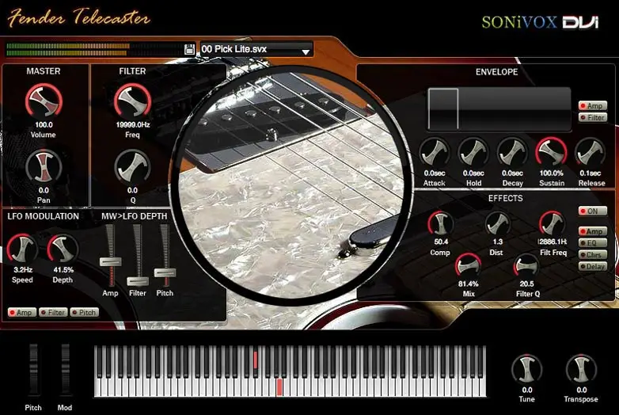Click the 0.0 Transpose value
The image size is (619, 415).
[x=581, y=390]
